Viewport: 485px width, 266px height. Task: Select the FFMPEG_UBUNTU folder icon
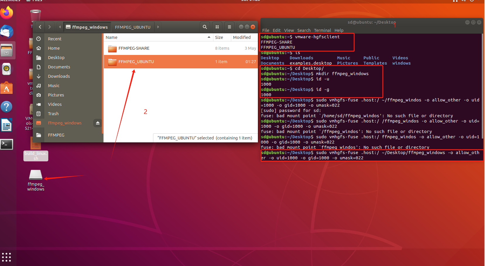(112, 62)
